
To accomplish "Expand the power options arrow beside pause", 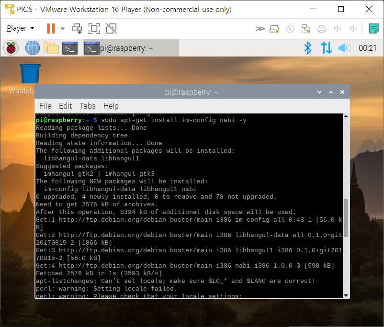I will (x=63, y=29).
